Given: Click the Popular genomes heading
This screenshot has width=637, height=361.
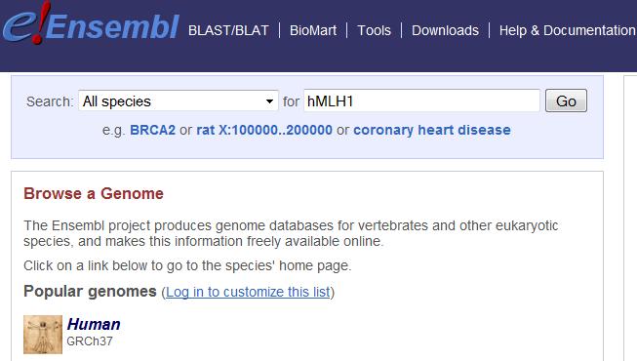Looking at the screenshot, I should 90,292.
